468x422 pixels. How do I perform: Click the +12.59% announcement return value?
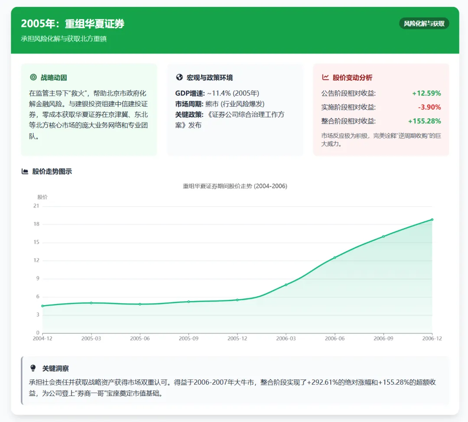(426, 93)
